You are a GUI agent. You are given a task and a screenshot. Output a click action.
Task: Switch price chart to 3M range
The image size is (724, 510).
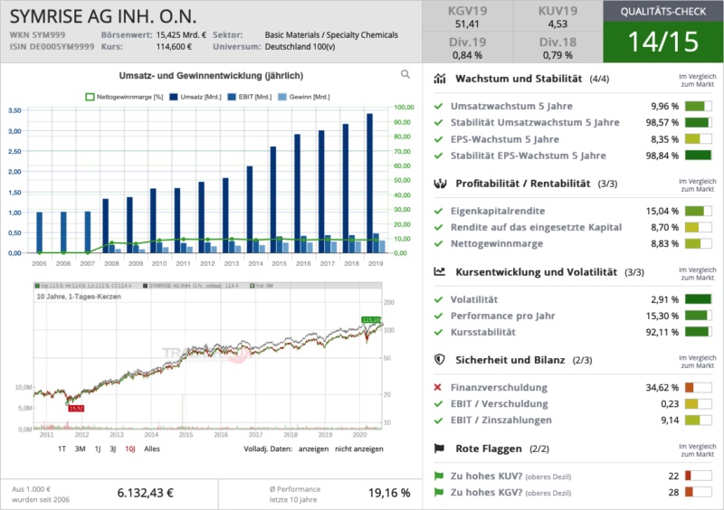pyautogui.click(x=80, y=449)
